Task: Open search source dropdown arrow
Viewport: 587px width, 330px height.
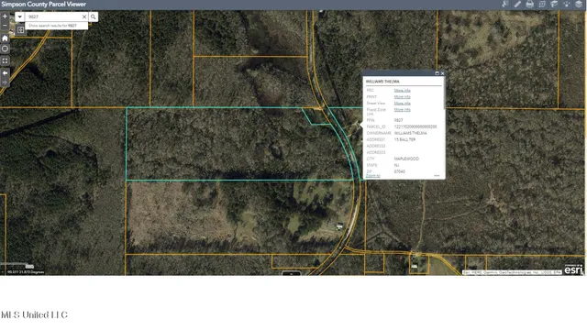Action: (19, 16)
